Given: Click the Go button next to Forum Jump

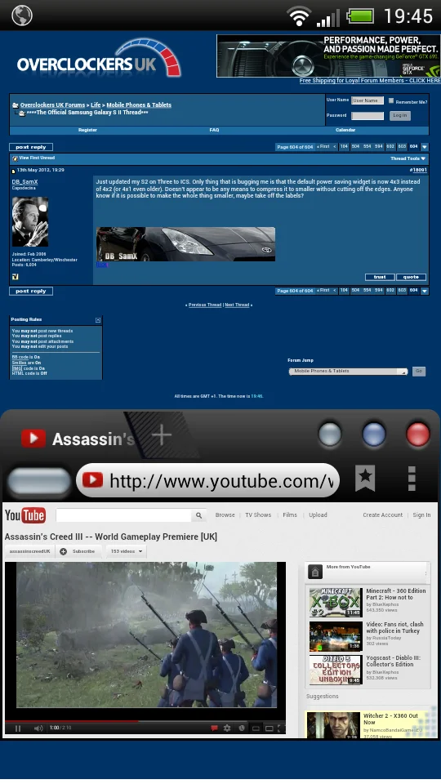Looking at the screenshot, I should [419, 371].
